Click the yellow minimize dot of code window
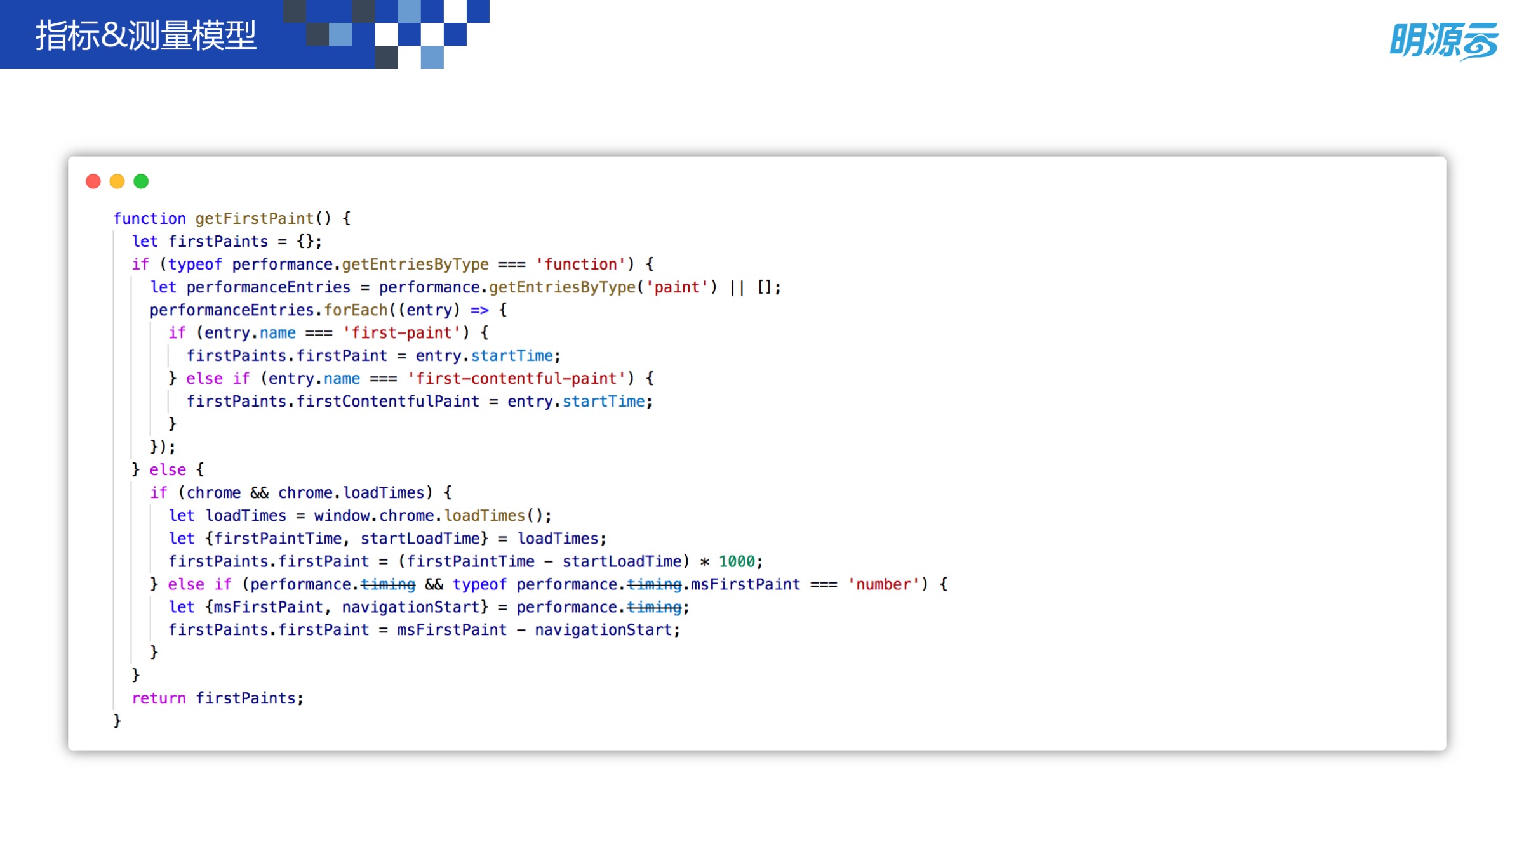 point(117,181)
